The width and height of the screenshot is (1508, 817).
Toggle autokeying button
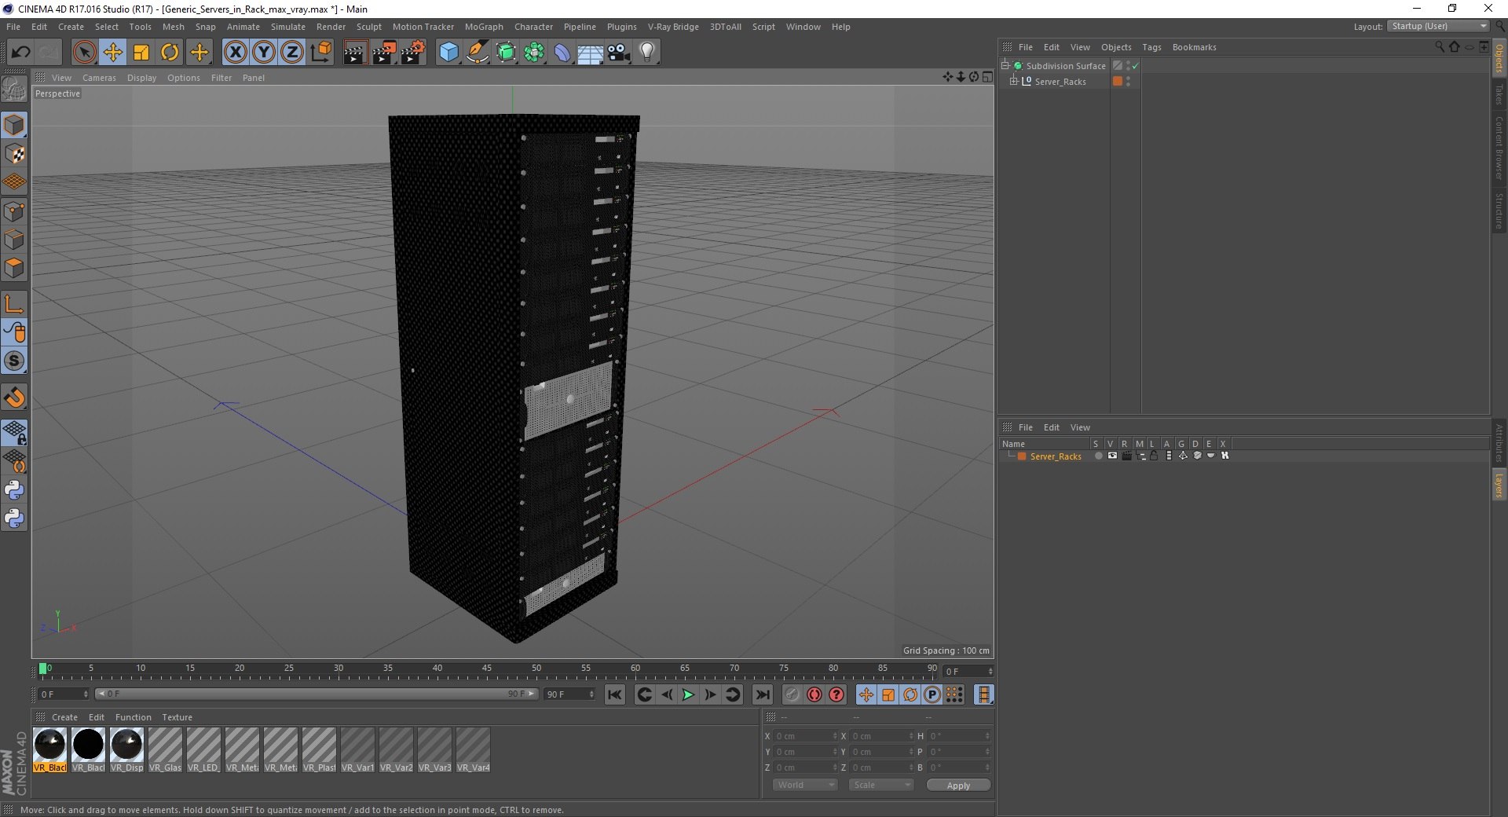point(814,694)
